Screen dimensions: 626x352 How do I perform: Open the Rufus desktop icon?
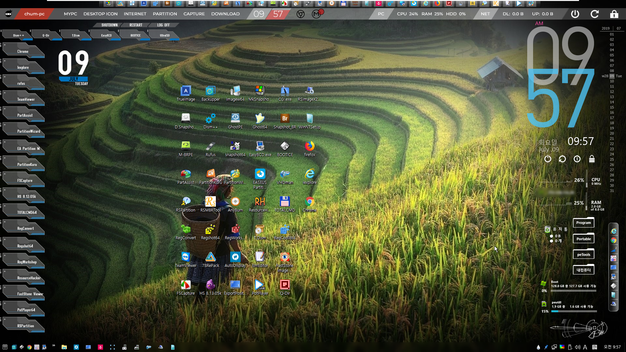(210, 149)
